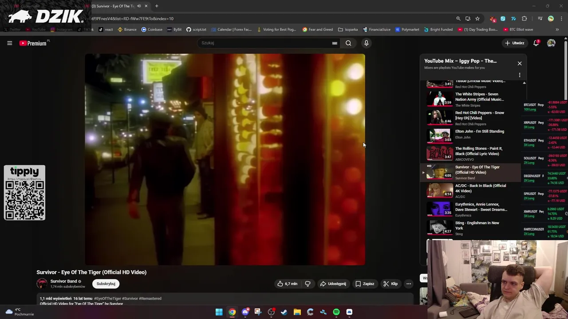Open the Bright Funded bookmark

click(438, 30)
